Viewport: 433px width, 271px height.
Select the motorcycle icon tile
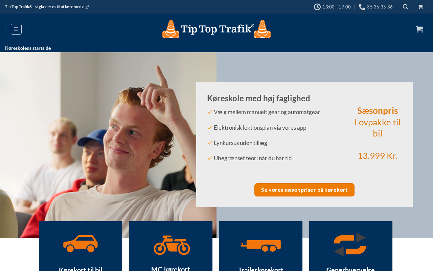[172, 245]
